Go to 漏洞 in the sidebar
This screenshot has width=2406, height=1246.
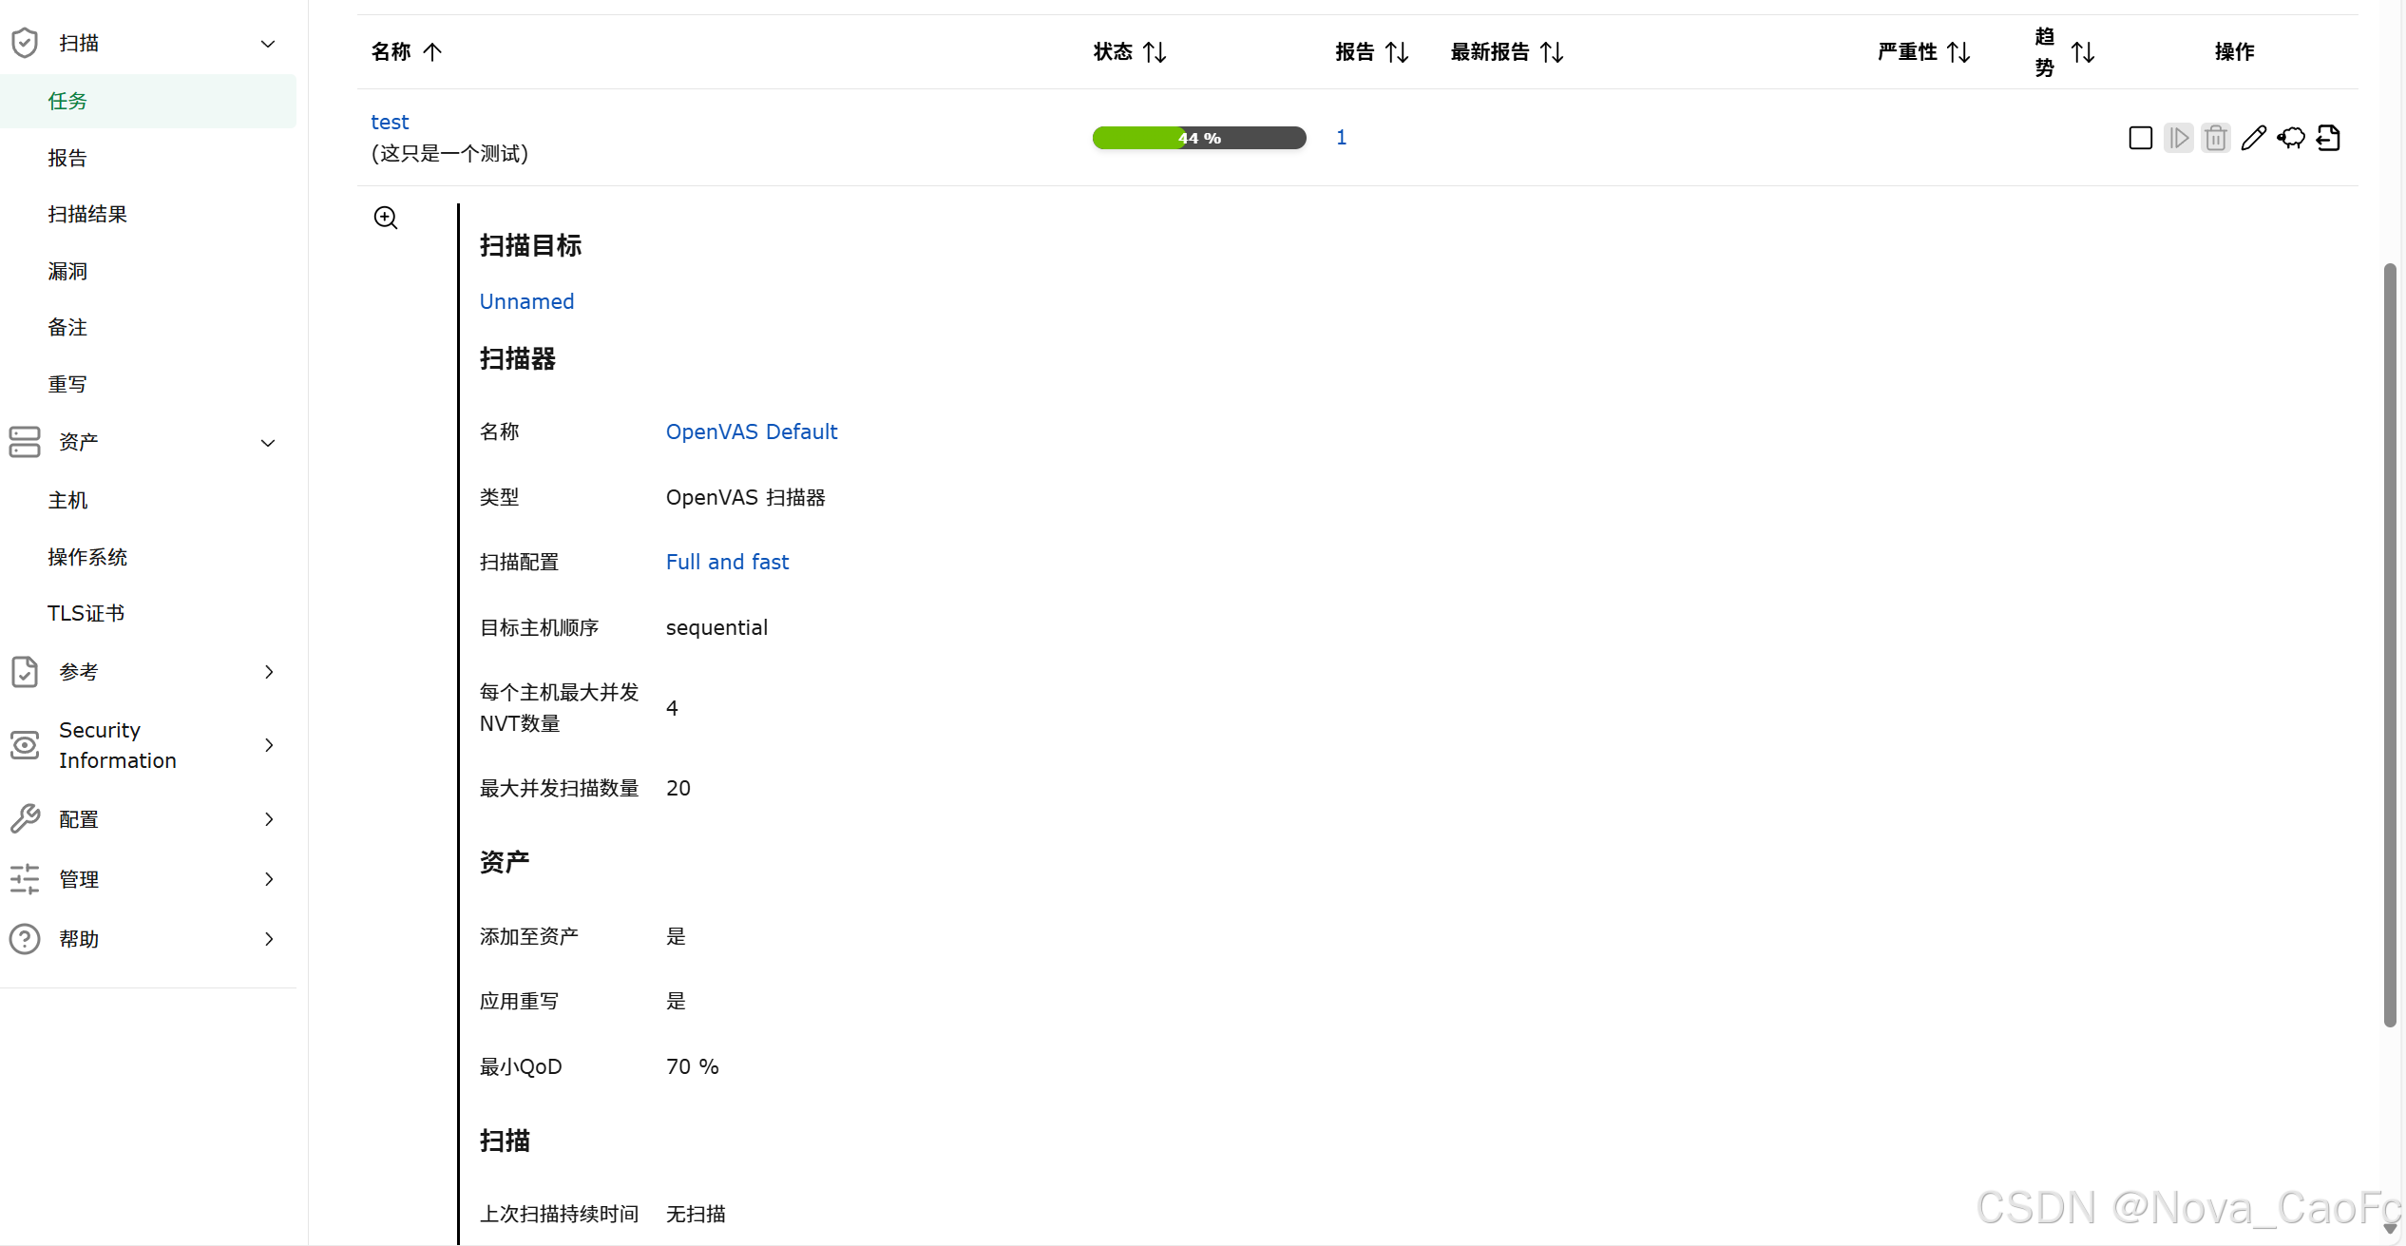(67, 272)
